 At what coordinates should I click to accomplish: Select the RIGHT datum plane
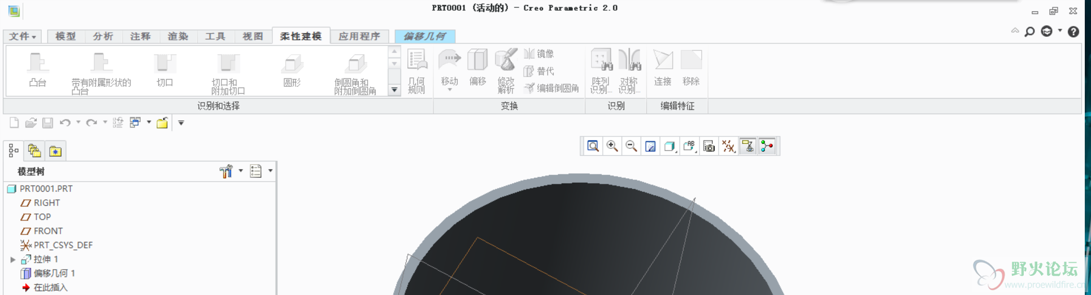(x=40, y=203)
